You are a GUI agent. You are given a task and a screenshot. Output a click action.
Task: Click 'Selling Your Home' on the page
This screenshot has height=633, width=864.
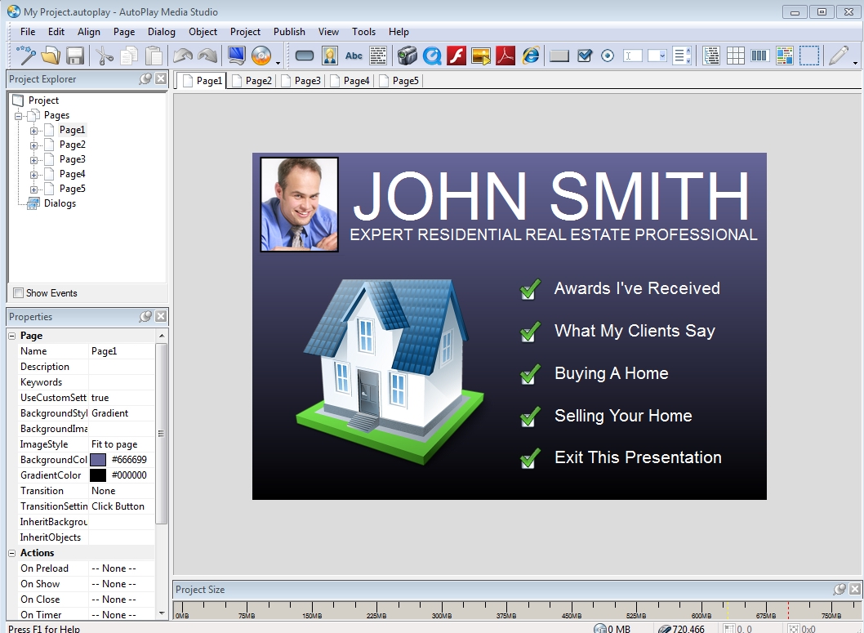[x=623, y=416]
